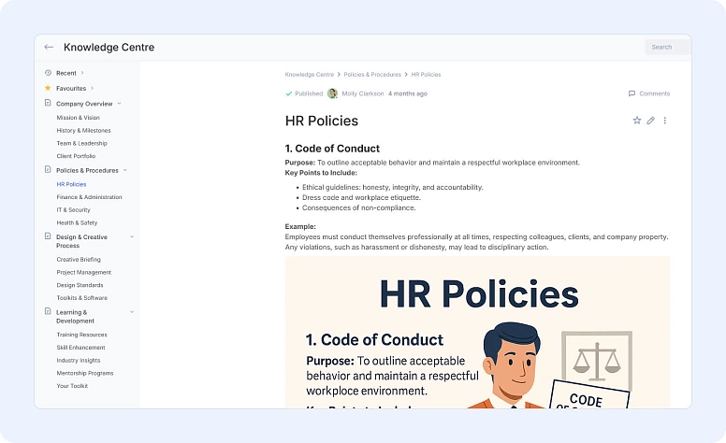726x443 pixels.
Task: Open Finance & Administration in sidebar
Action: click(x=89, y=197)
